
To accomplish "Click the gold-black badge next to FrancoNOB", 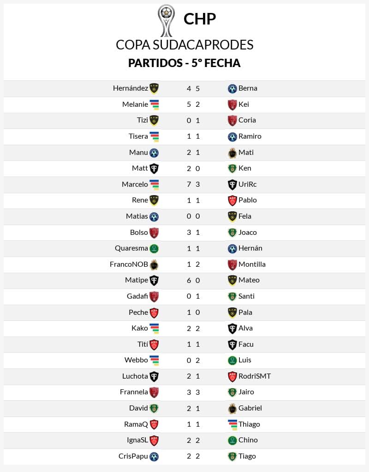I will pos(154,264).
